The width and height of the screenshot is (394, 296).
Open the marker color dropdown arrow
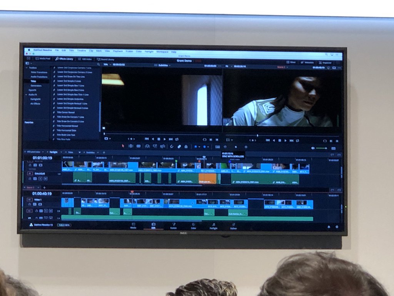pyautogui.click(x=208, y=147)
